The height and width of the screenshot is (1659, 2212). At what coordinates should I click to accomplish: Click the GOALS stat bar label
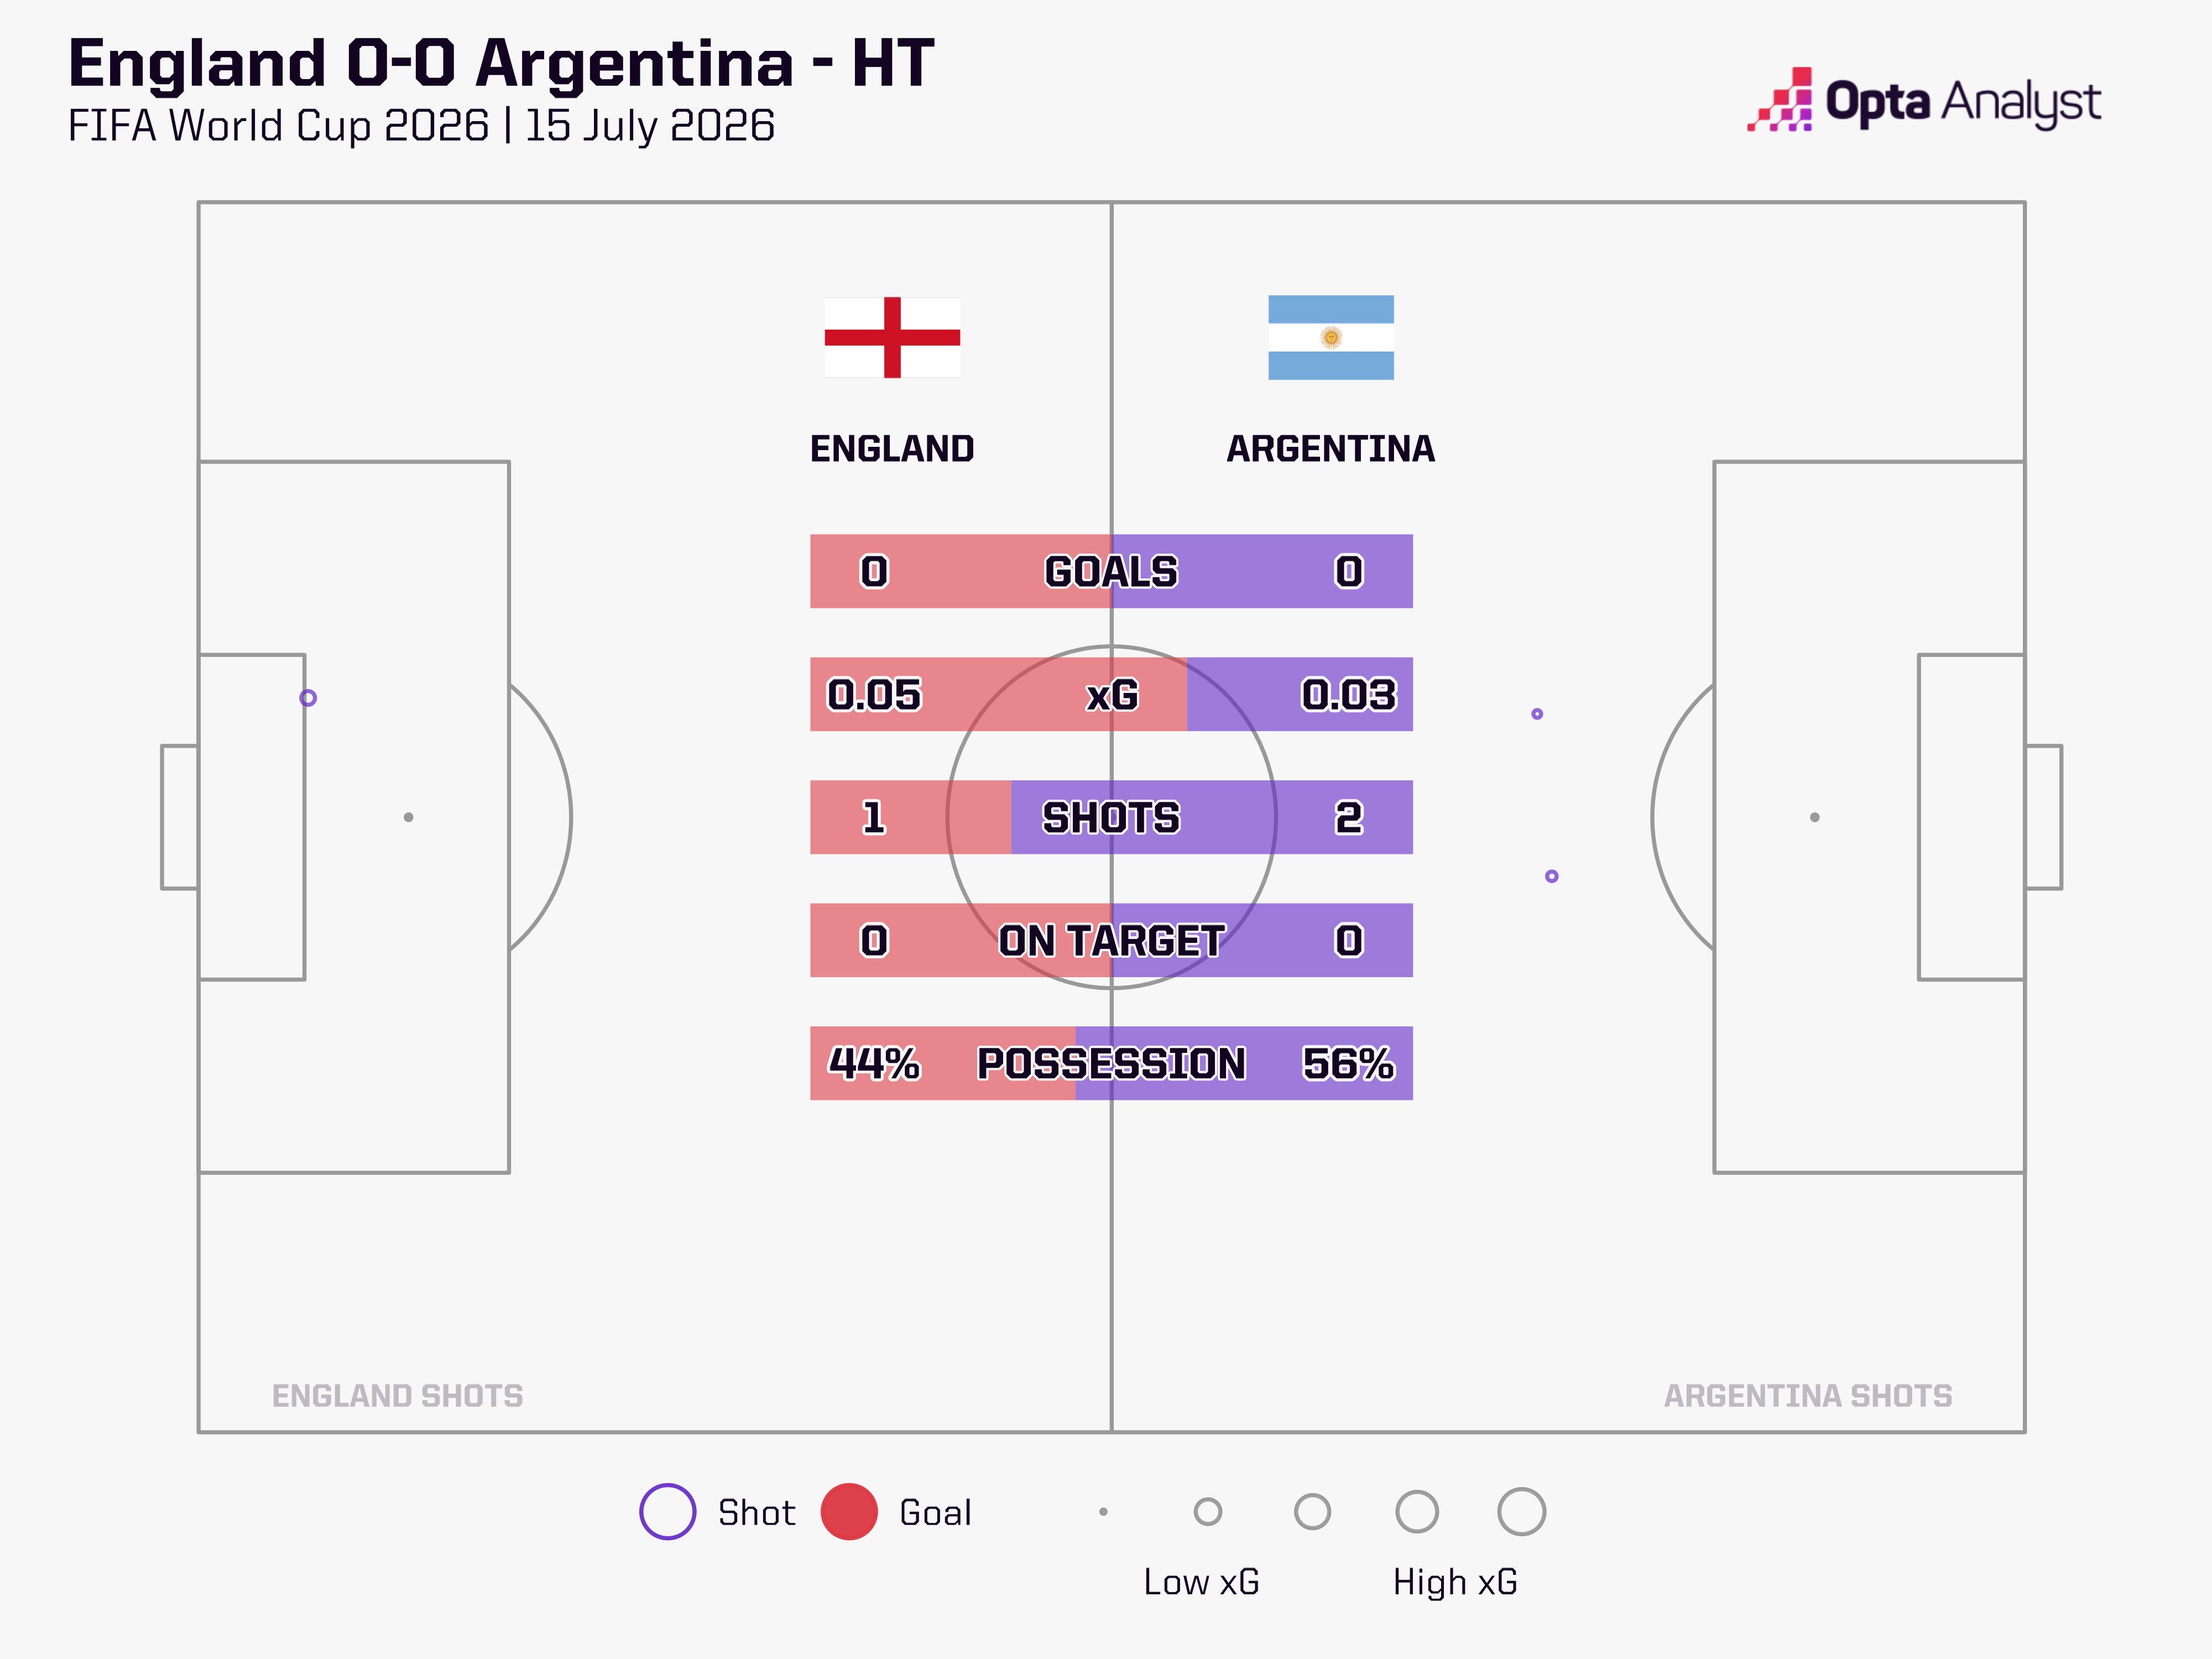coord(1111,571)
